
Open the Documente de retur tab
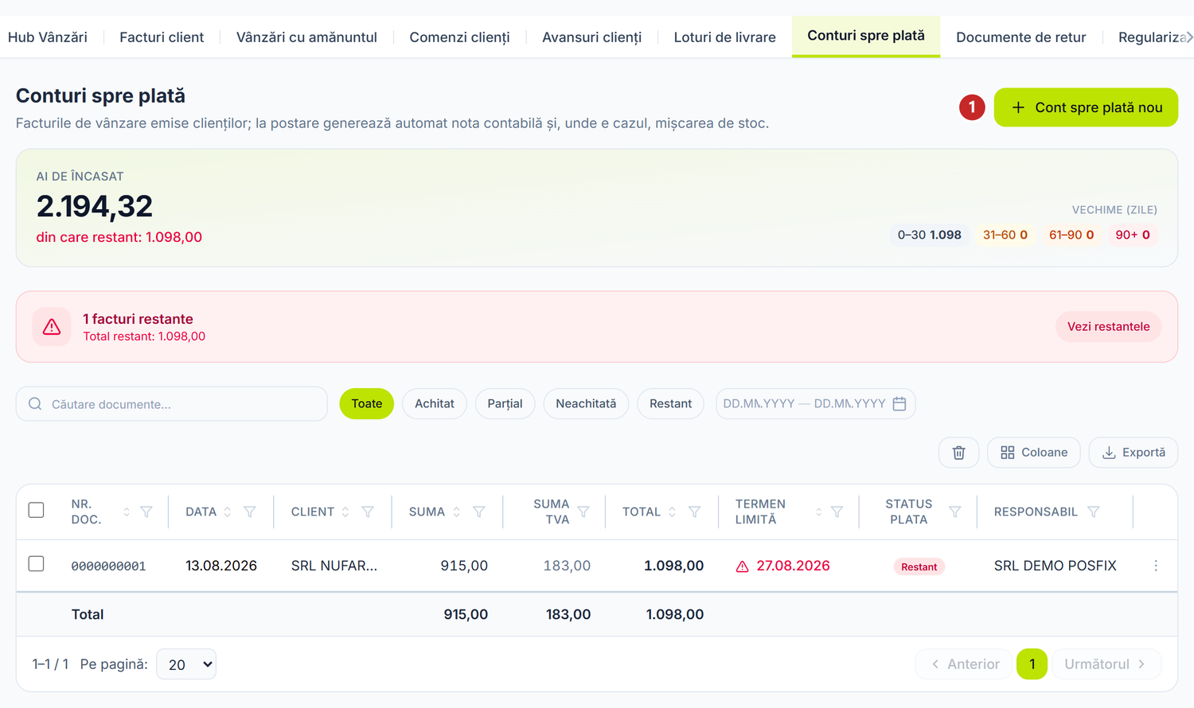coord(1020,37)
